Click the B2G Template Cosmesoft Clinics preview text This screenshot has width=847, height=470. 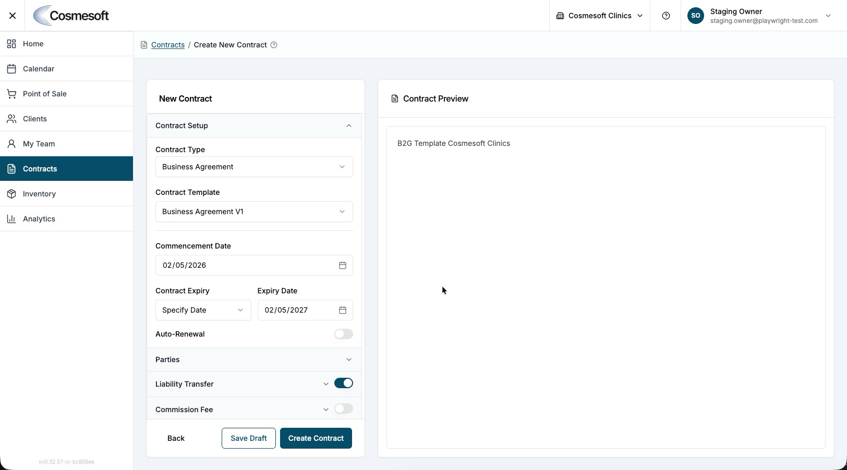point(454,143)
